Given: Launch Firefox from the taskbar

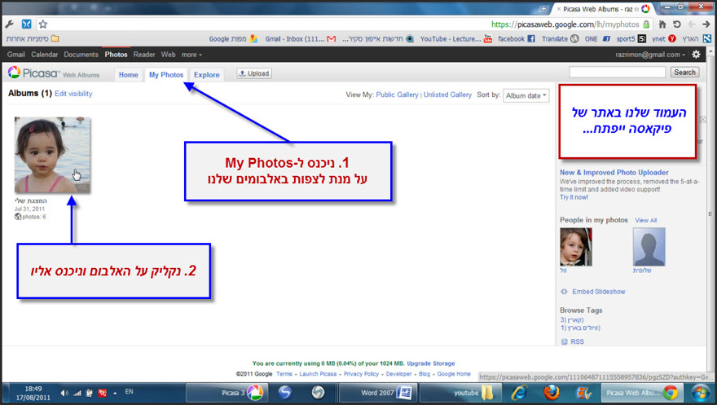Looking at the screenshot, I should coord(552,393).
